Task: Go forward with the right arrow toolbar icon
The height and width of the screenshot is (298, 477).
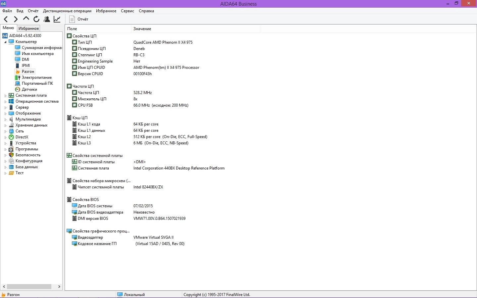Action: tap(16, 19)
